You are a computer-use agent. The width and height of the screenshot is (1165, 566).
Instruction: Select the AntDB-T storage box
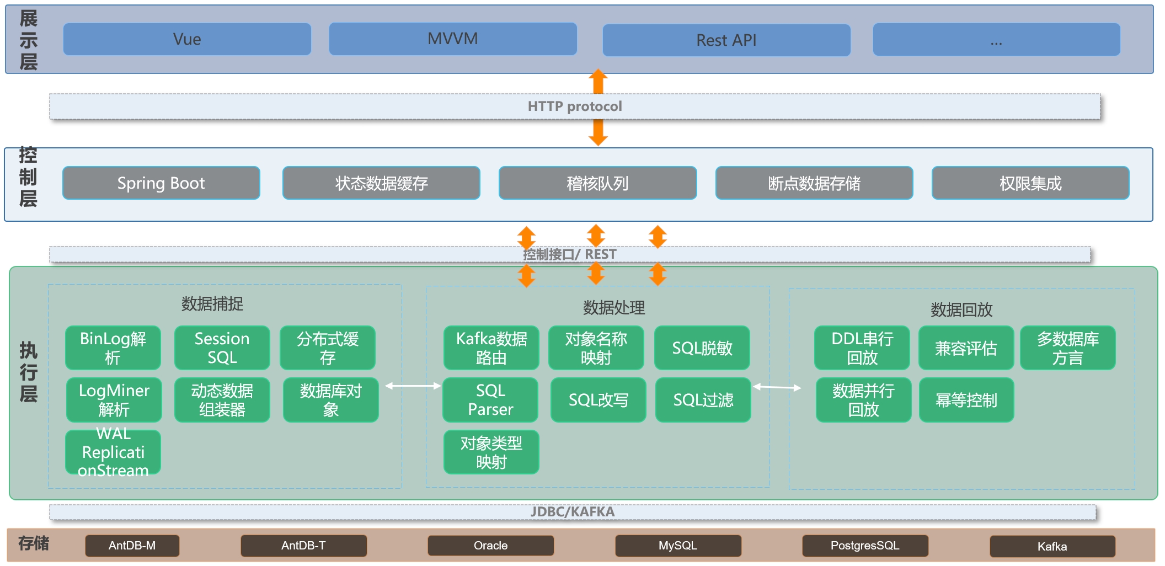[304, 546]
